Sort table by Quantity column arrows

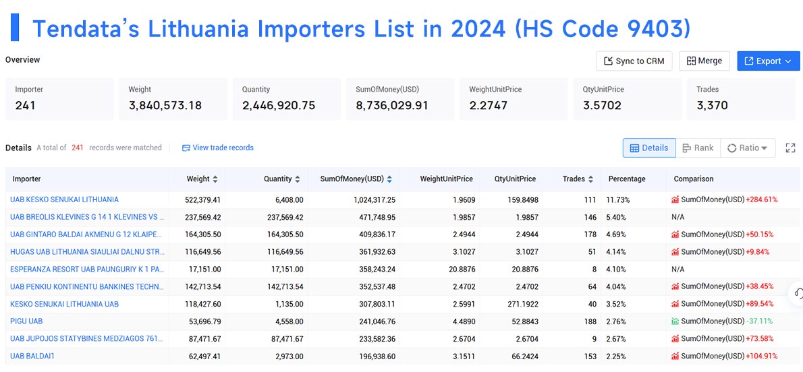[x=297, y=179]
